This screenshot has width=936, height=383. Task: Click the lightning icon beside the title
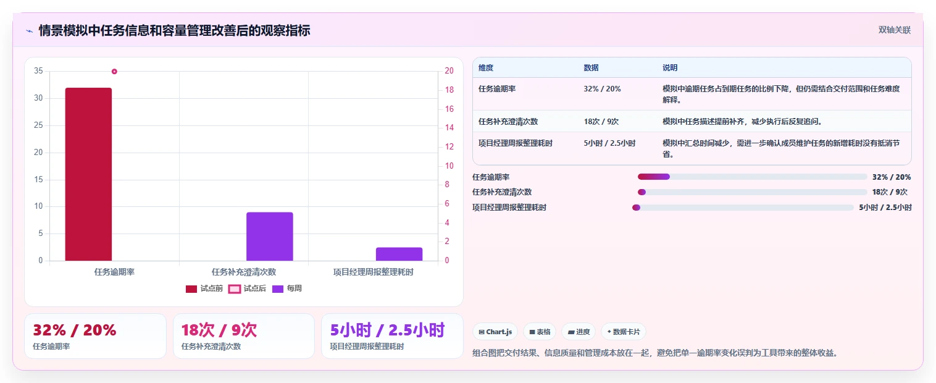coord(29,30)
